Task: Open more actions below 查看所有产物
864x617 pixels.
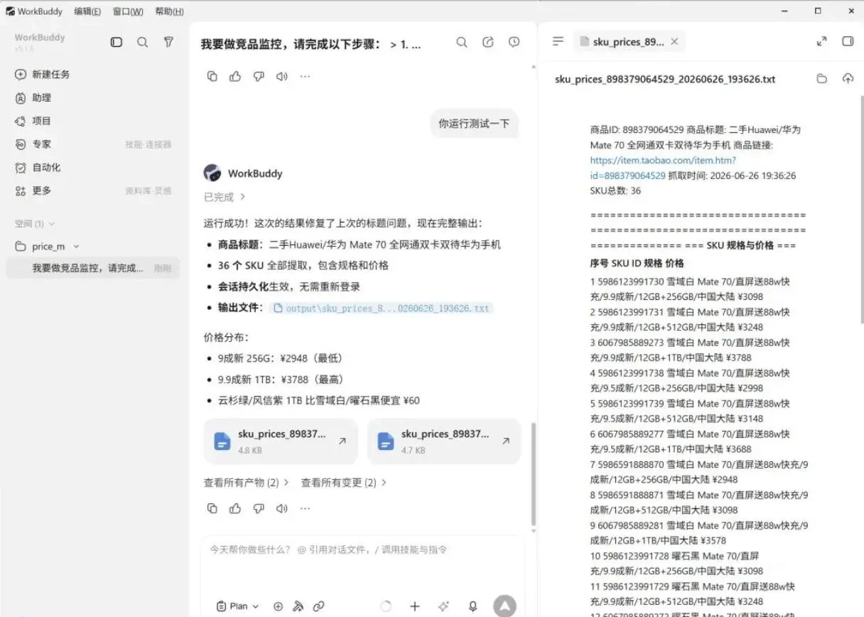Action: [x=306, y=508]
